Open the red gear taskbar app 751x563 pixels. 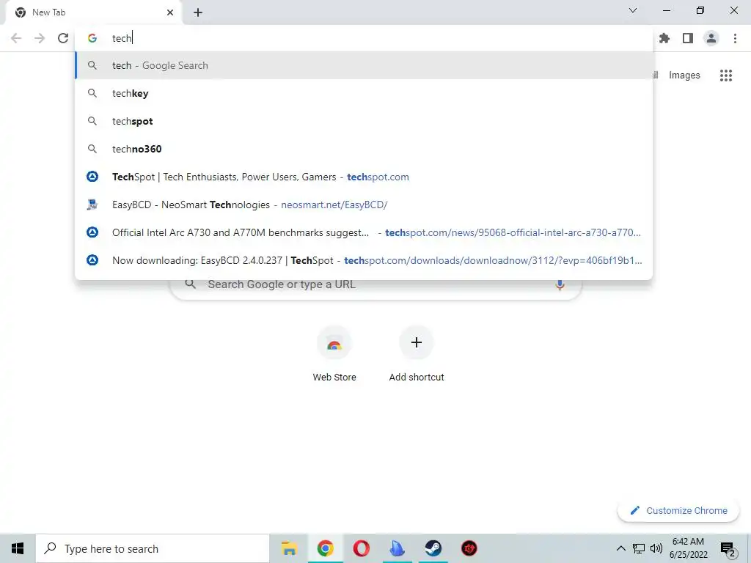pos(469,548)
